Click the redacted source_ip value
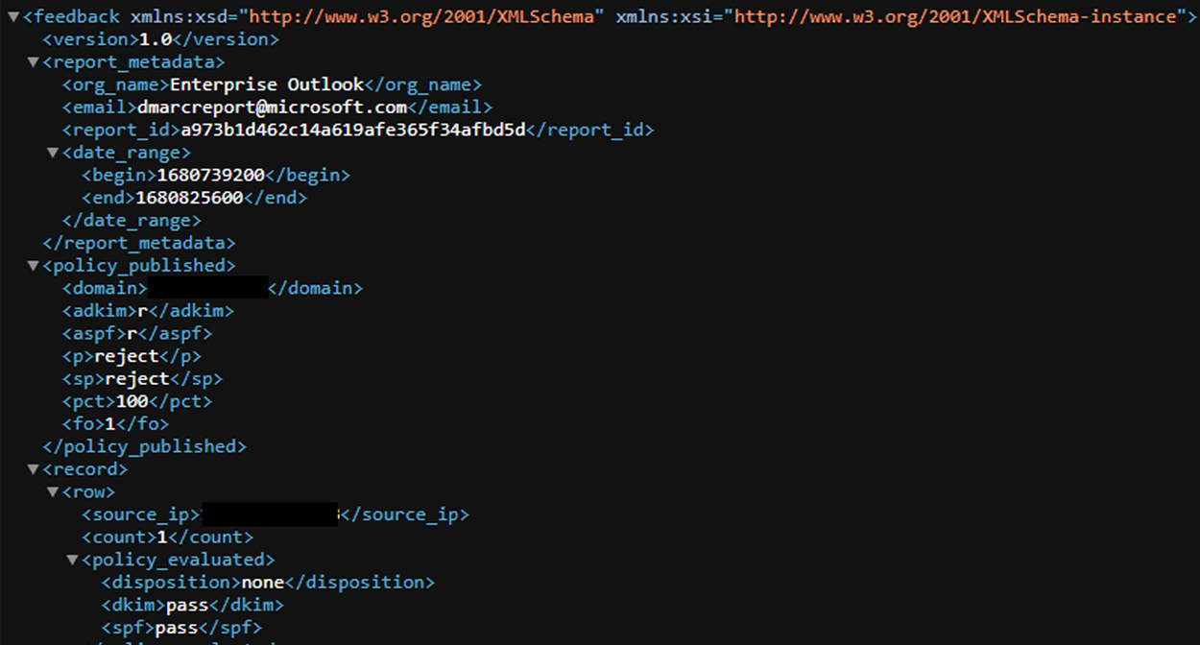 tap(271, 514)
